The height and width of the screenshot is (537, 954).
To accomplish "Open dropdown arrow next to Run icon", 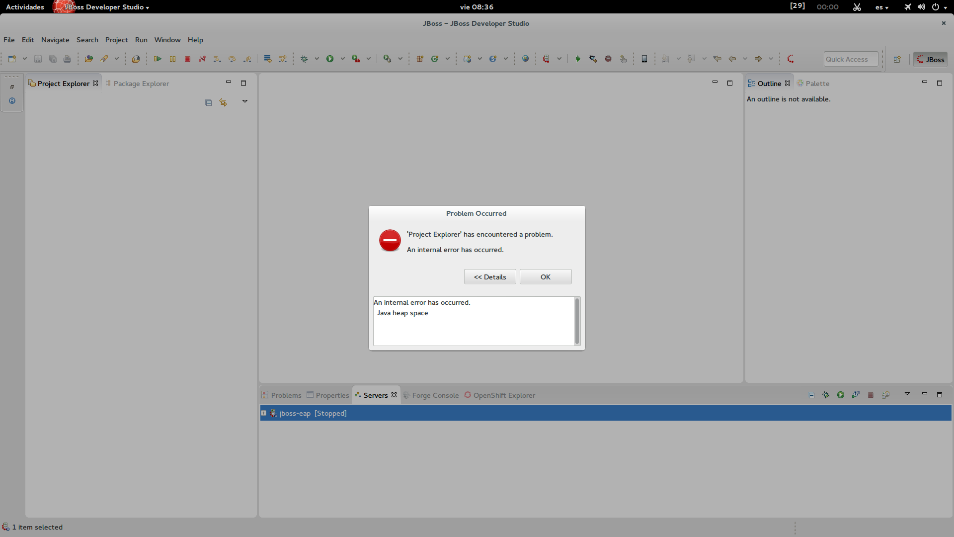I will 342,59.
